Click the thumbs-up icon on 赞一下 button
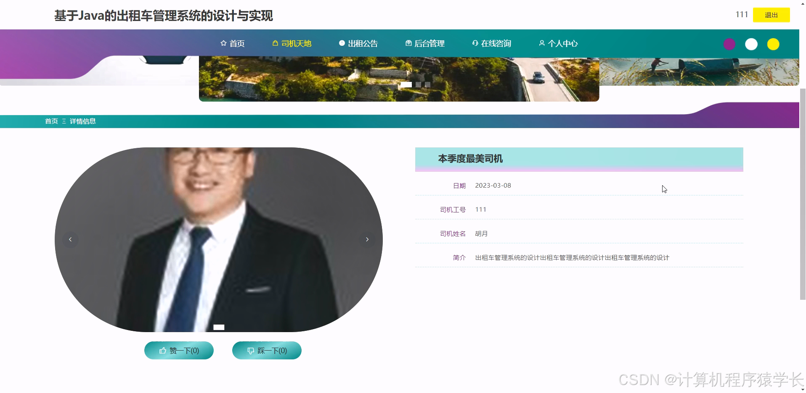 (162, 350)
